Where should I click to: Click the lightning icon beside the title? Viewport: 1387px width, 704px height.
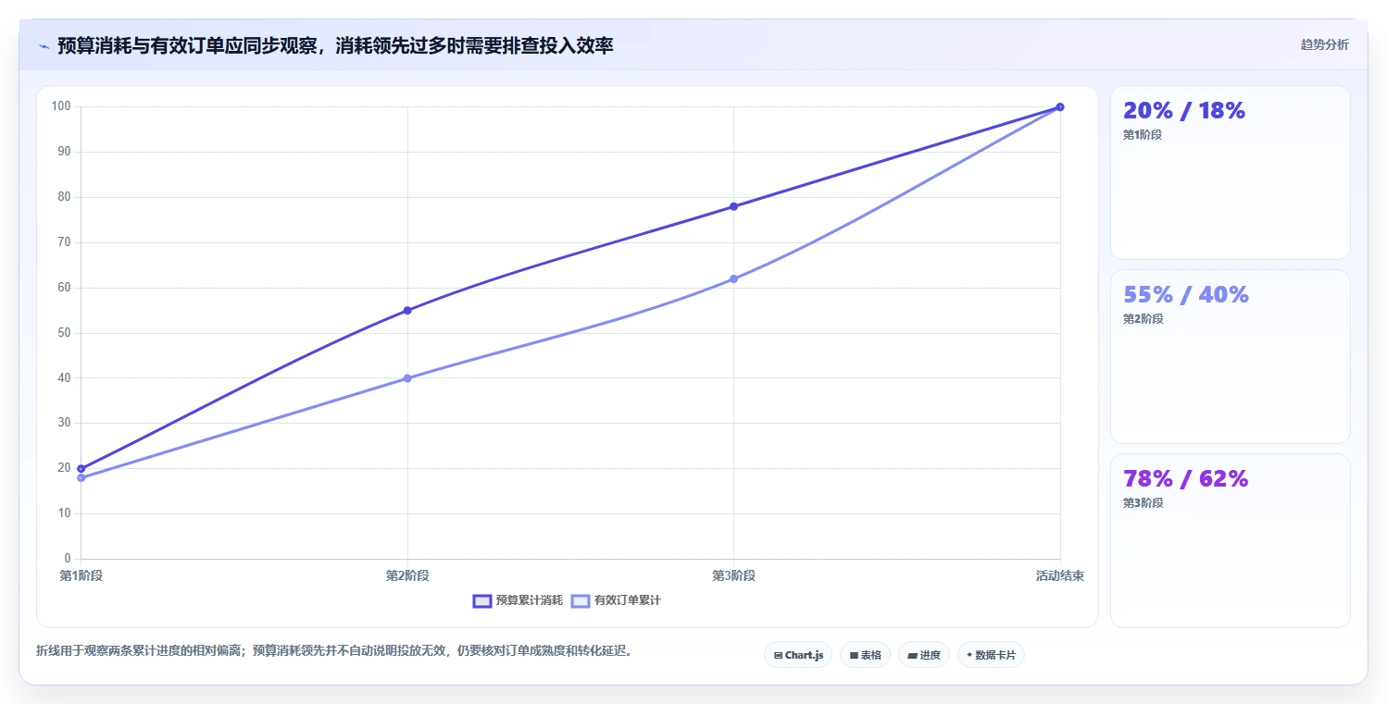click(44, 45)
